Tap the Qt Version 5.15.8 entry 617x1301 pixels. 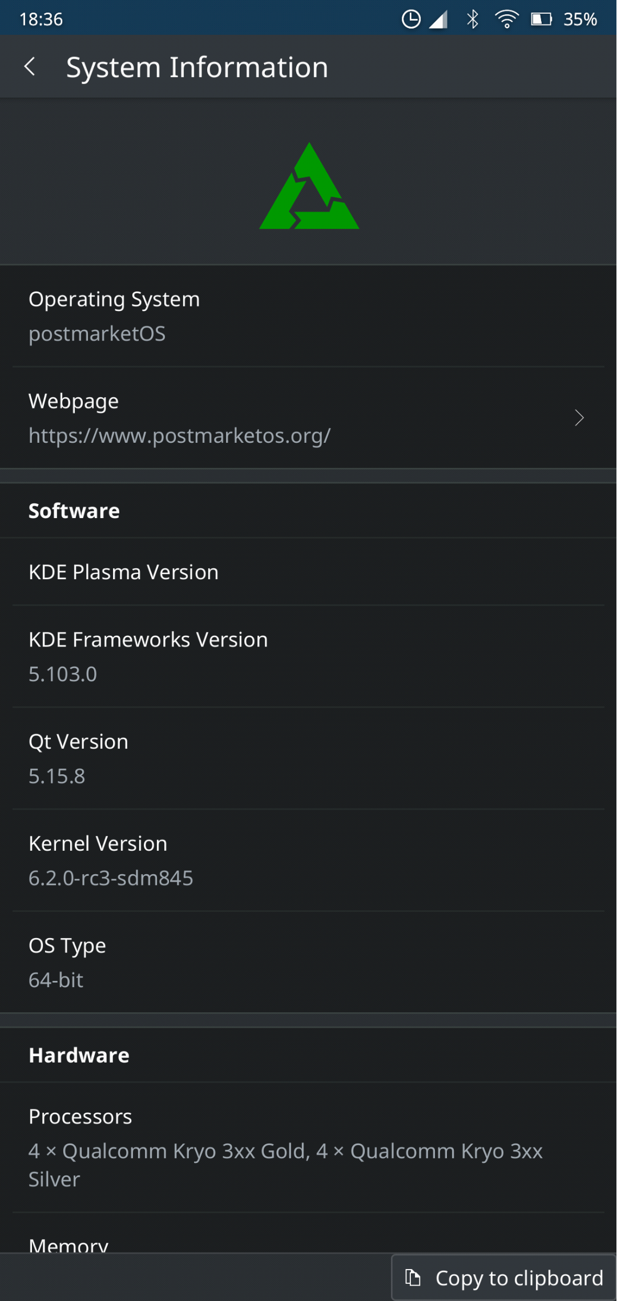coord(308,758)
